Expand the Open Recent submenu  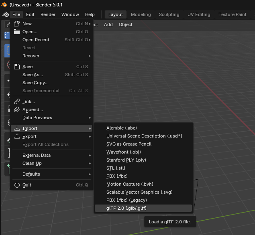click(x=51, y=40)
